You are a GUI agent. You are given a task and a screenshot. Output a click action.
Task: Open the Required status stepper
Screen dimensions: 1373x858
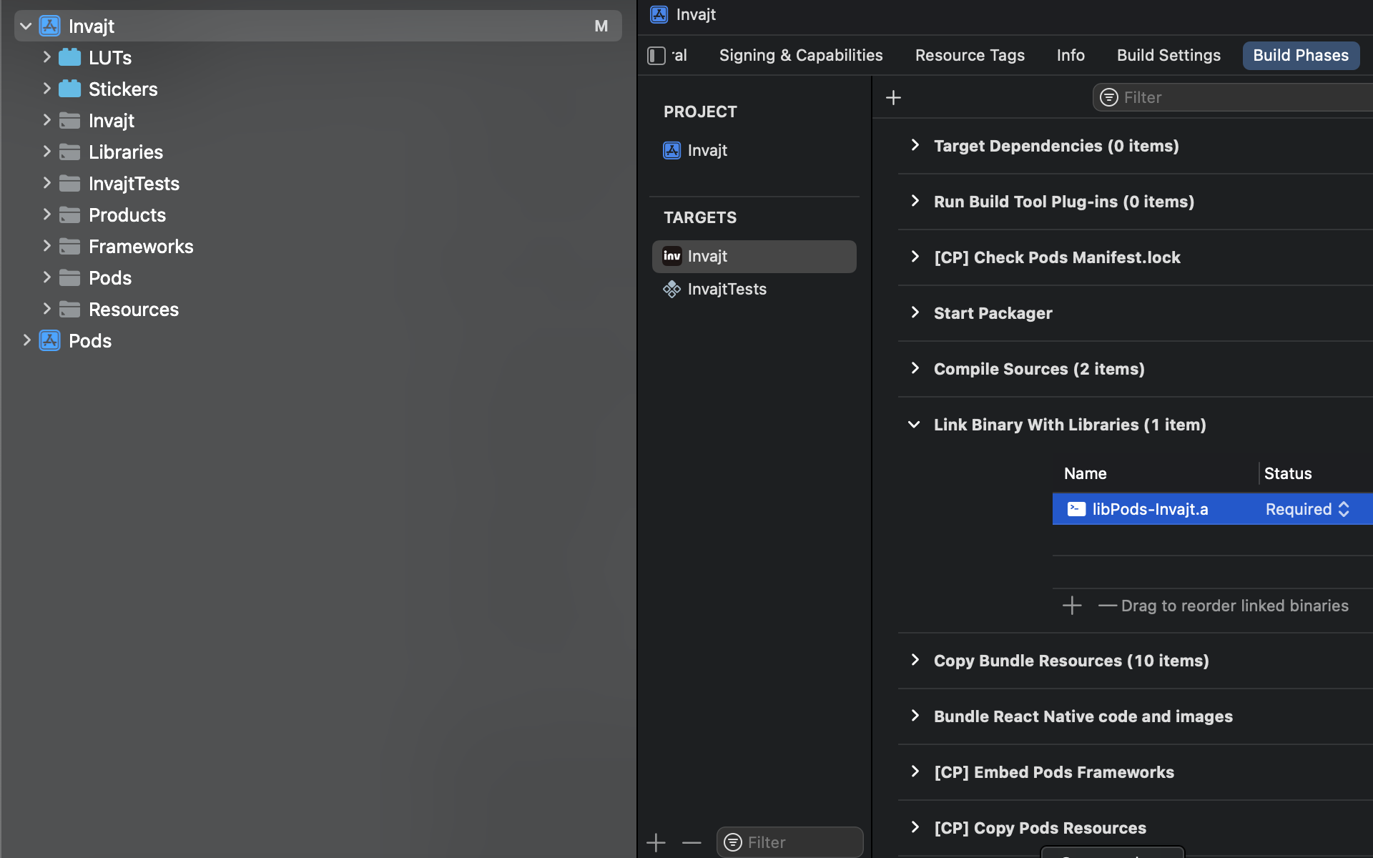coord(1344,509)
